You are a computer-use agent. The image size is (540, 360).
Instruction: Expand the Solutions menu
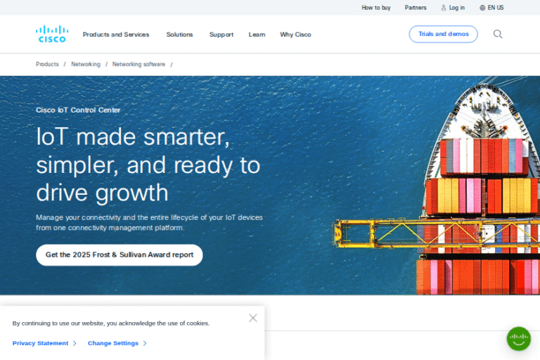click(179, 34)
